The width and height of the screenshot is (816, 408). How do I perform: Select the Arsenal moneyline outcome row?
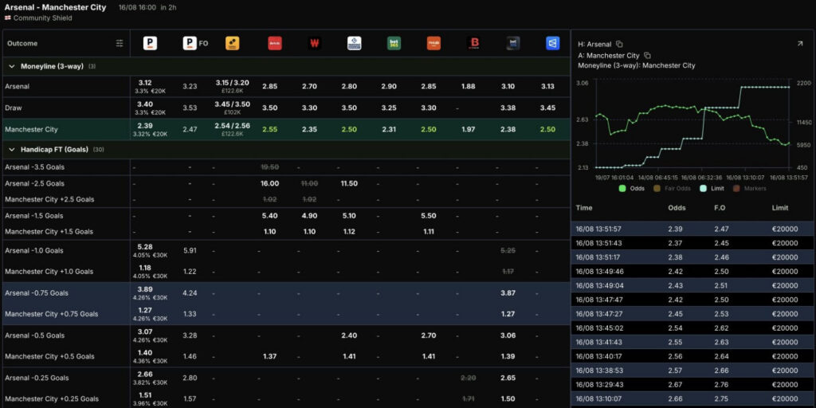[286, 86]
